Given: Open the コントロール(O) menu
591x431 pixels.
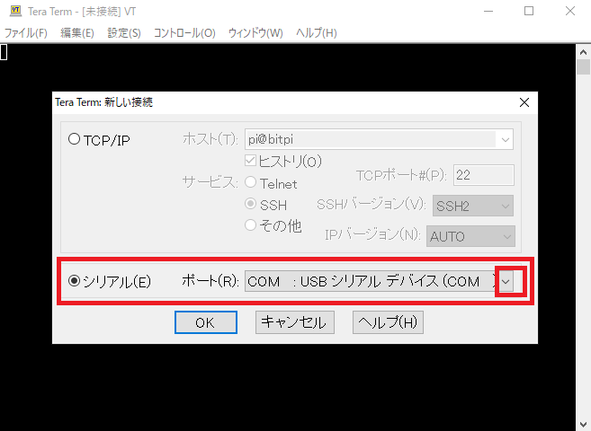Looking at the screenshot, I should pos(184,33).
